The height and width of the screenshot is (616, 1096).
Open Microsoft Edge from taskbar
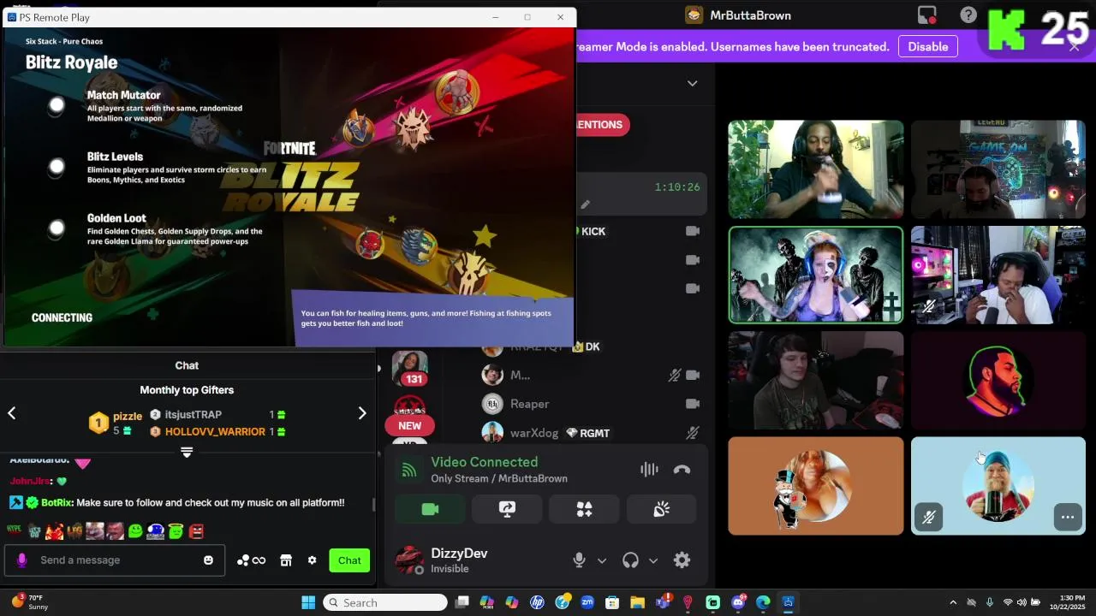coord(763,602)
